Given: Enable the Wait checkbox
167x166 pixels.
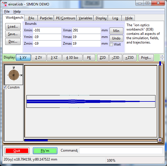Looking at the screenshot, I should (111, 44).
